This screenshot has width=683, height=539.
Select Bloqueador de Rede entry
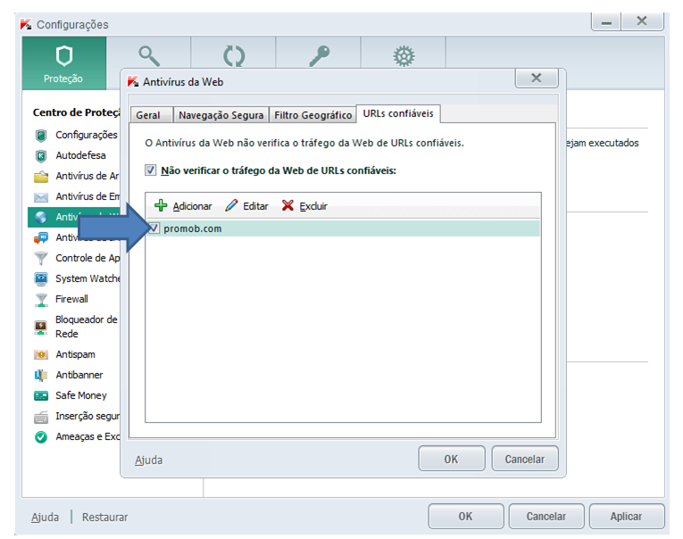coord(87,327)
